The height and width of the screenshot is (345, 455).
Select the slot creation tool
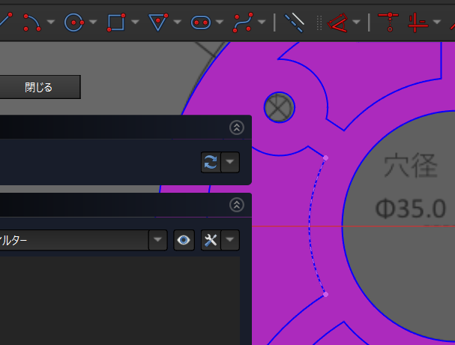(x=200, y=22)
